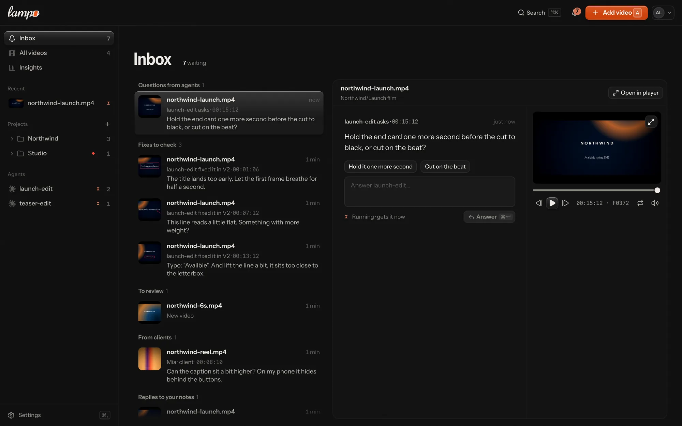
Task: Choose 'Cut on the beat'
Action: [445, 167]
